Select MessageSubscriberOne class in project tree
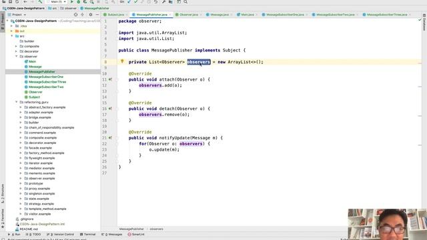Viewport: 427px width, 240px height. pos(46,77)
